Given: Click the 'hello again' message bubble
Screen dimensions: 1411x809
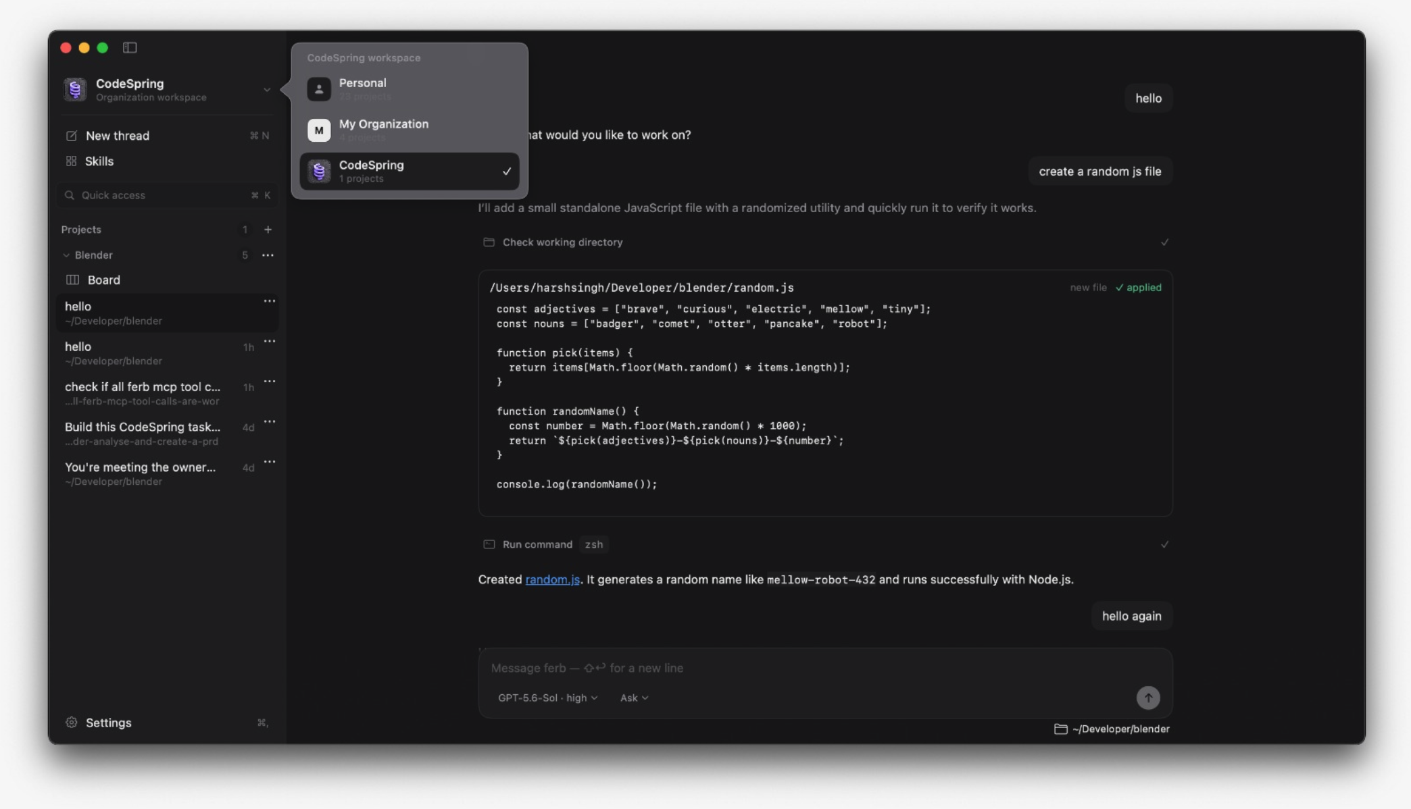Looking at the screenshot, I should 1132,616.
